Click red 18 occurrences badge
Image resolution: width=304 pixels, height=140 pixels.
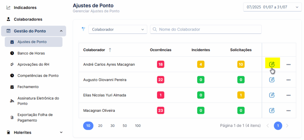(x=161, y=64)
